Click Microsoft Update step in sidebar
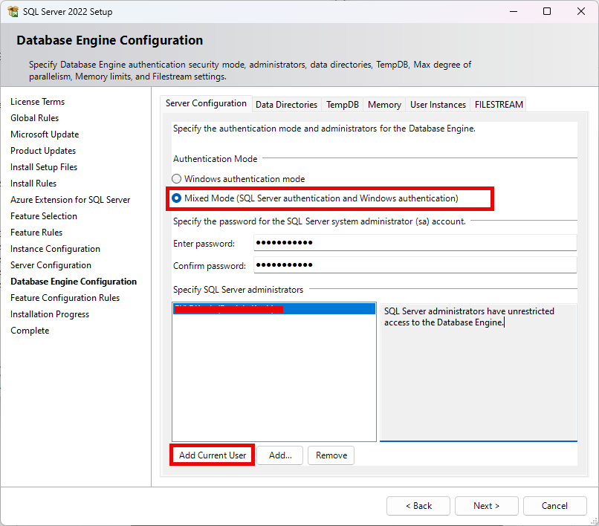 pyautogui.click(x=45, y=134)
